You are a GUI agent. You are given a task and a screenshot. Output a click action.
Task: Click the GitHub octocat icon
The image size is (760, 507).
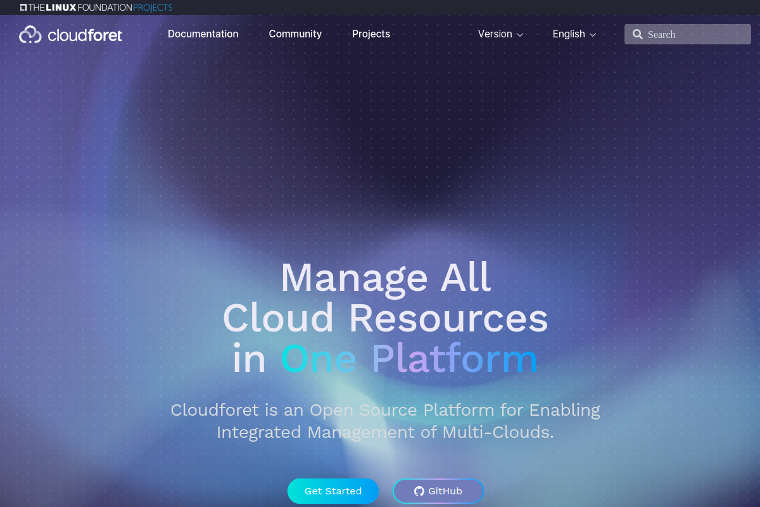click(419, 491)
